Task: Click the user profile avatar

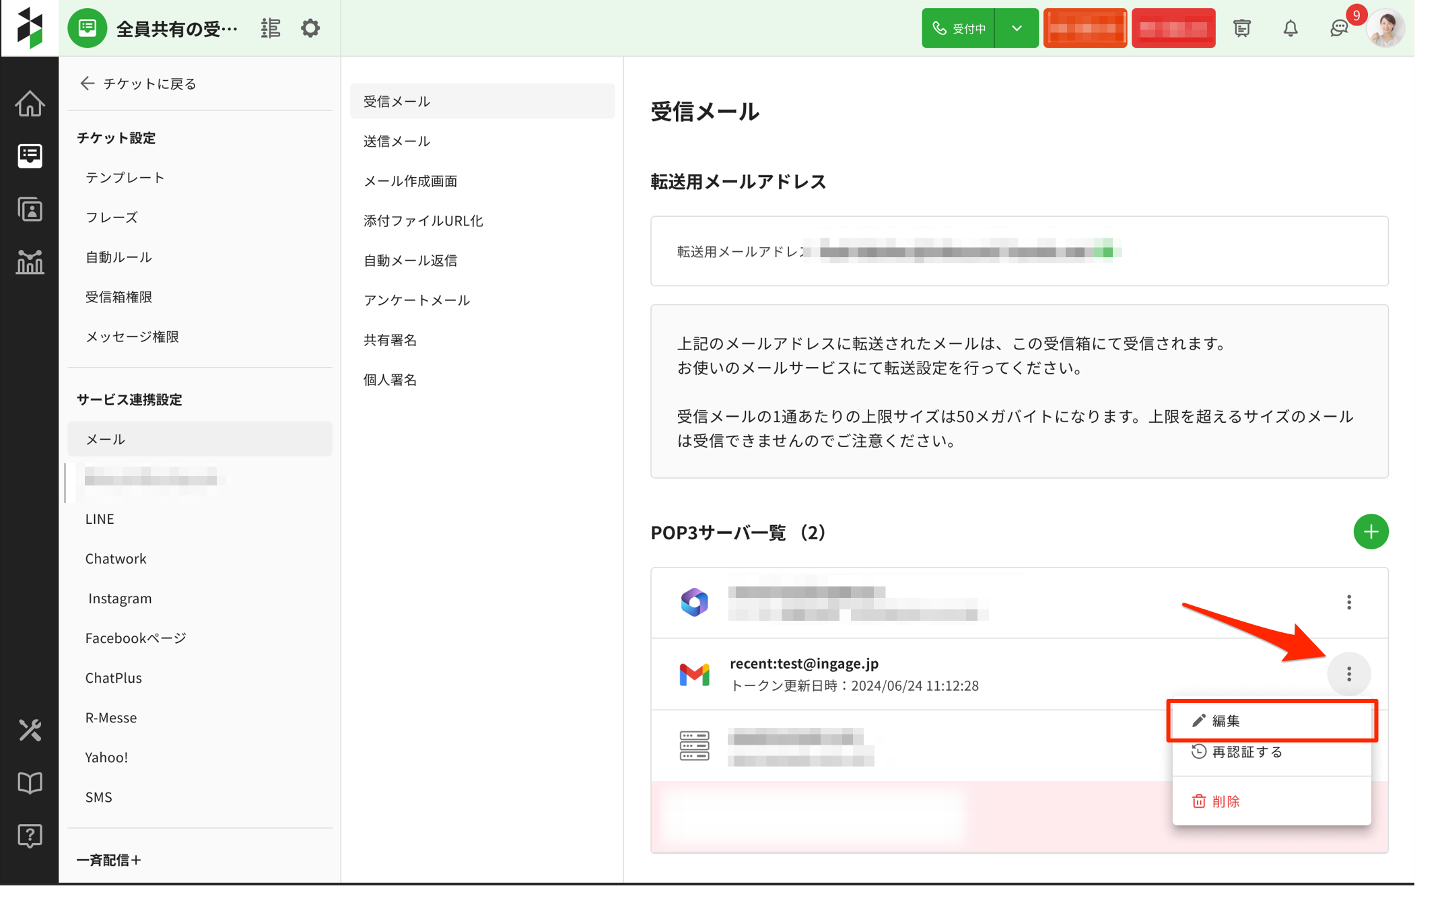Action: [x=1385, y=28]
